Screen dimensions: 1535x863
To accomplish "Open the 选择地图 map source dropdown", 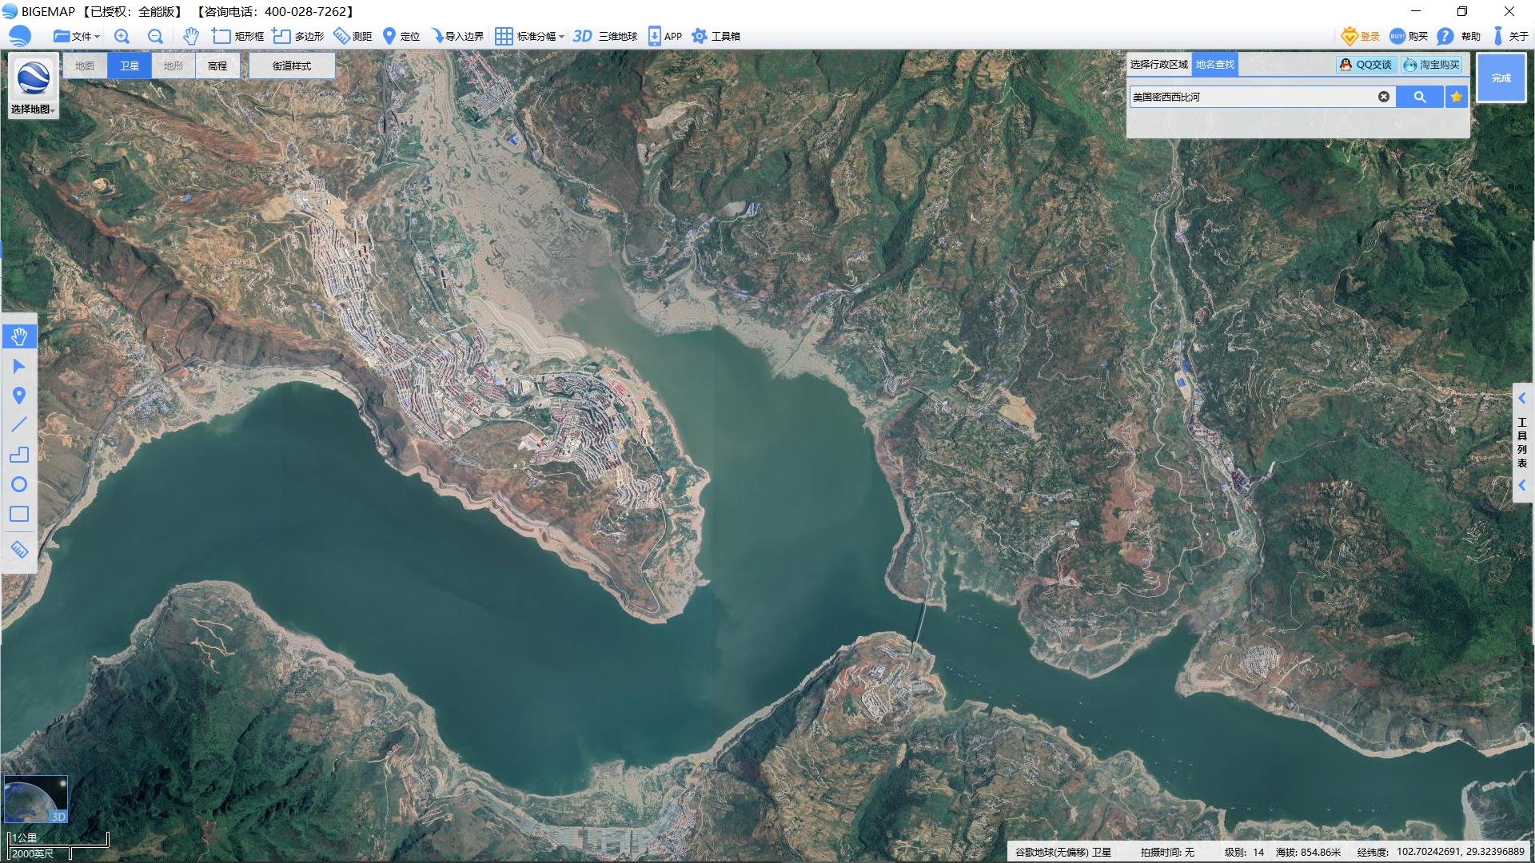I will tap(33, 109).
